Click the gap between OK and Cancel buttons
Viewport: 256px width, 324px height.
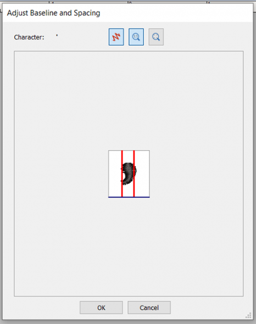pos(125,308)
